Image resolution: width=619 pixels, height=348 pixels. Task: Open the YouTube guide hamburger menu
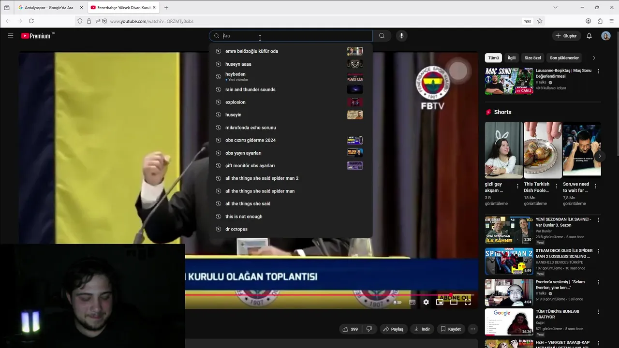pyautogui.click(x=10, y=36)
